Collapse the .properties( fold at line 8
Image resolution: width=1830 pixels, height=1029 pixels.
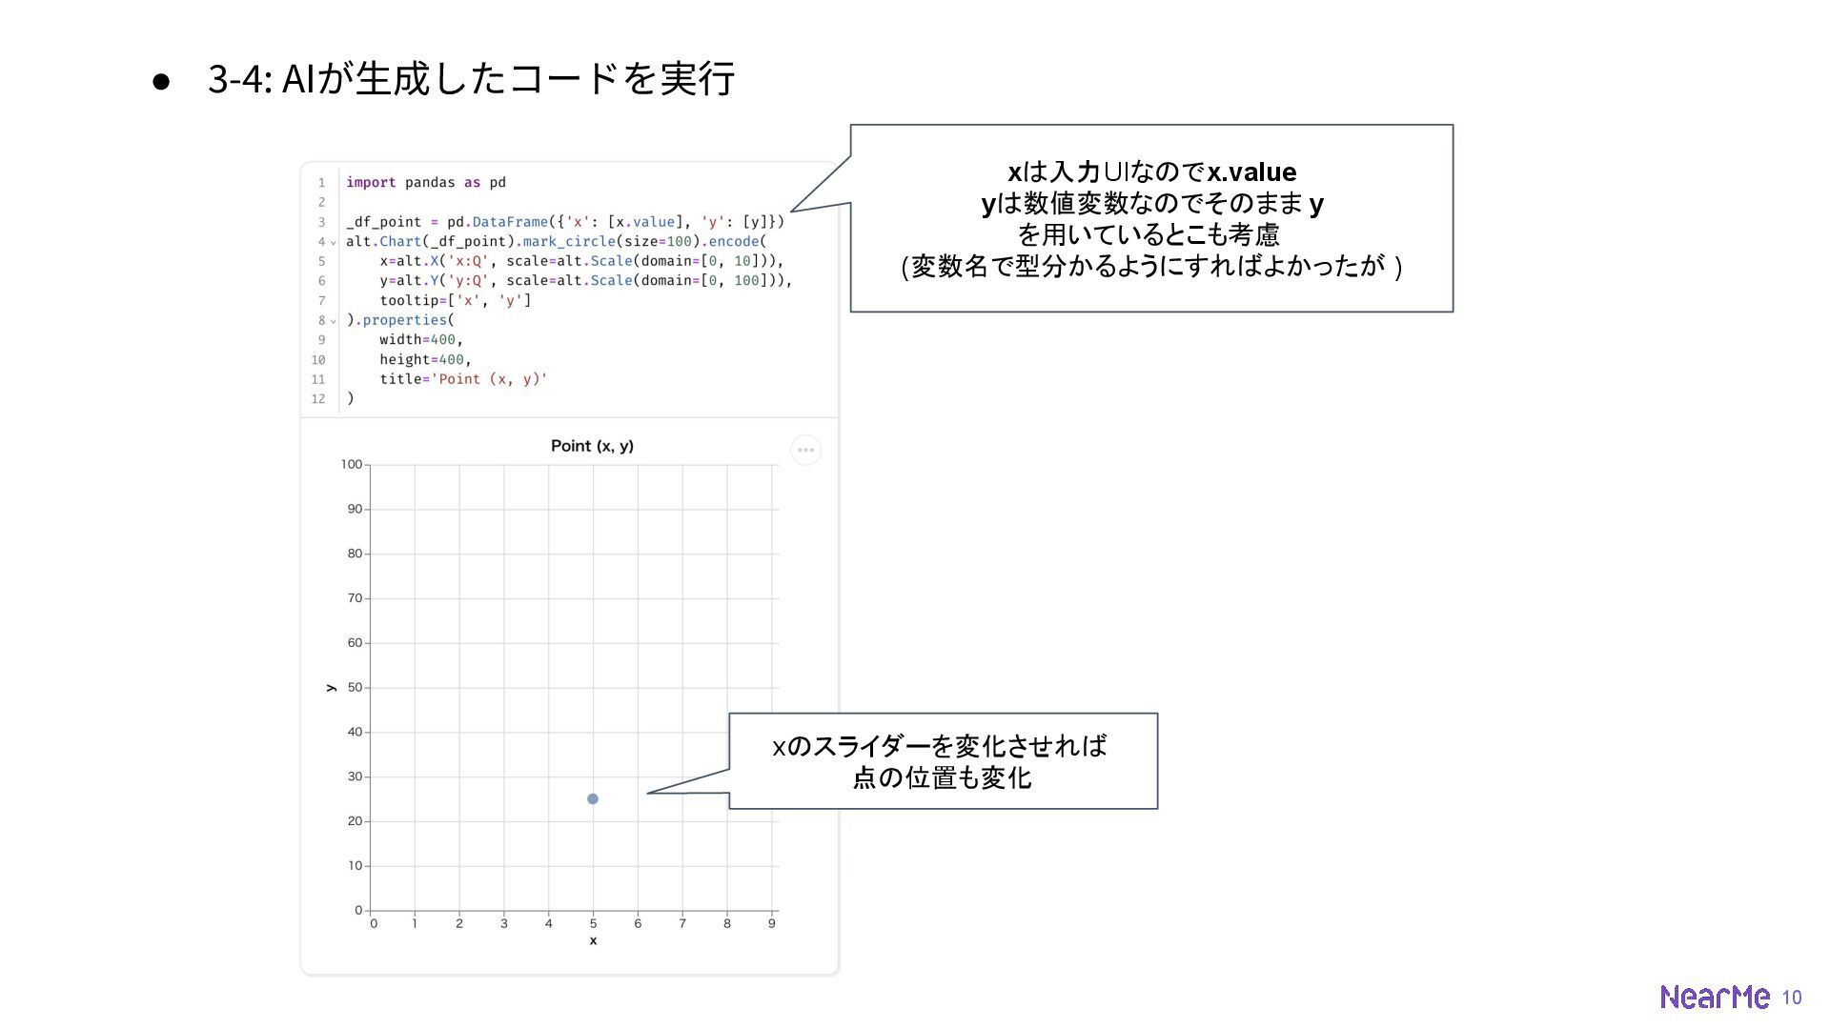pyautogui.click(x=333, y=321)
